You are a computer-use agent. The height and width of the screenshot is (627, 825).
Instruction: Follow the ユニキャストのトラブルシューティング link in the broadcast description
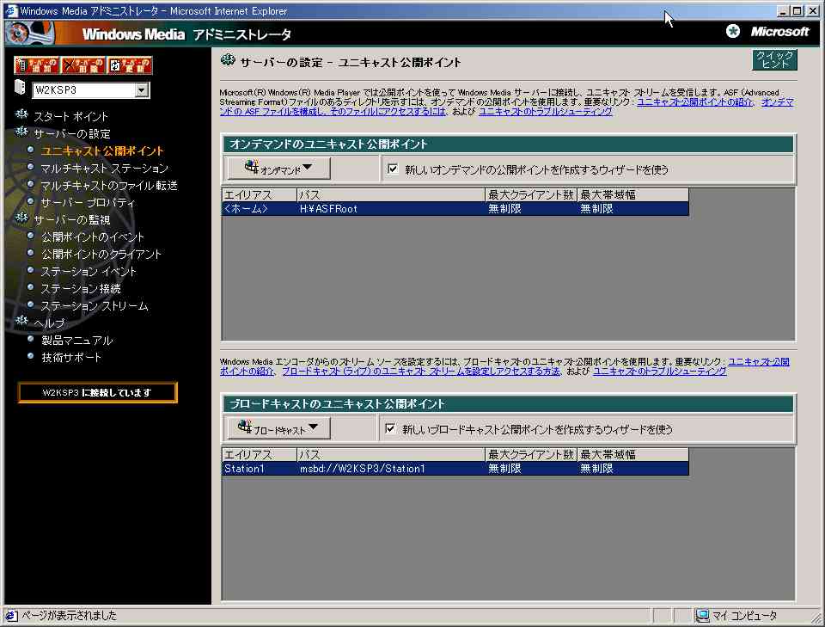pyautogui.click(x=660, y=372)
